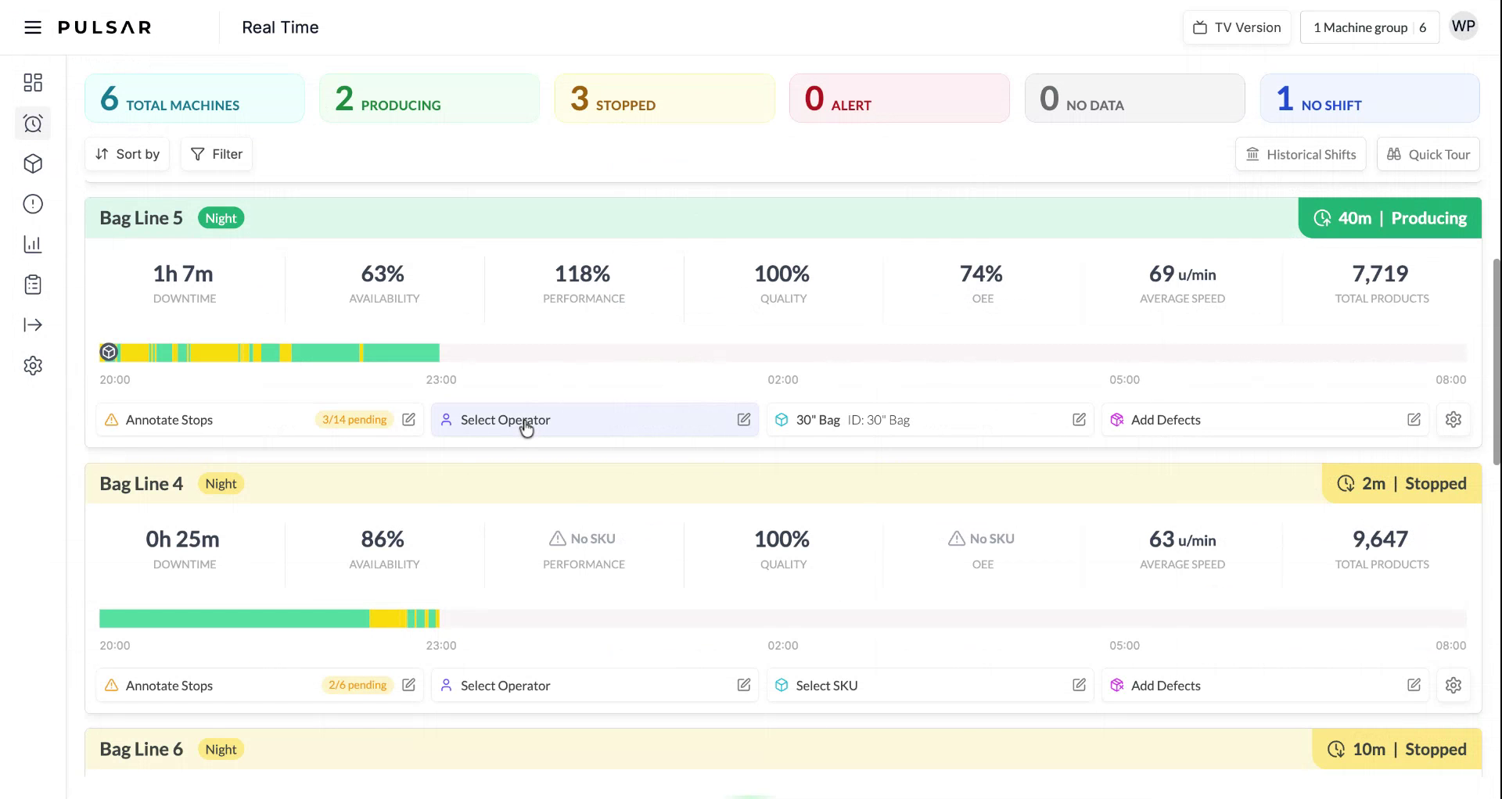Open the dashboard grid icon in sidebar
The height and width of the screenshot is (799, 1502).
pos(33,83)
